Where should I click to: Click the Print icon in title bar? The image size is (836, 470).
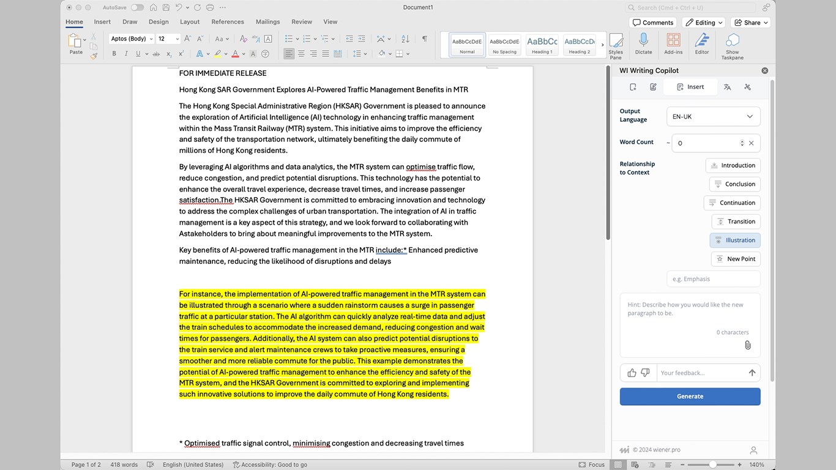pyautogui.click(x=211, y=7)
